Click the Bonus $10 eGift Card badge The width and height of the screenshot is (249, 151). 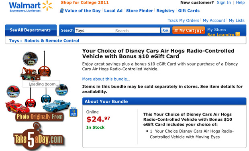tap(73, 112)
